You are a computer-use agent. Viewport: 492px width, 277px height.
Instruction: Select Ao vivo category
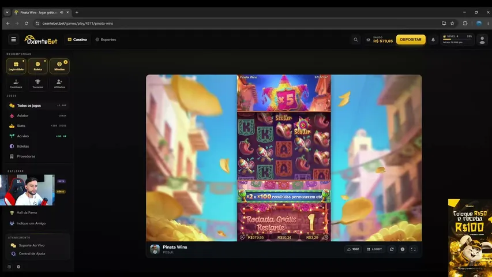[37, 136]
